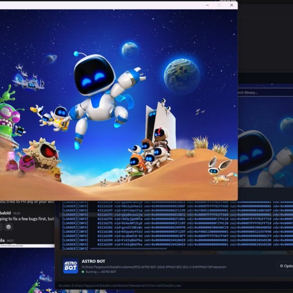
Task: Close the ASTRO BOT game window
Action: pyautogui.click(x=232, y=5)
